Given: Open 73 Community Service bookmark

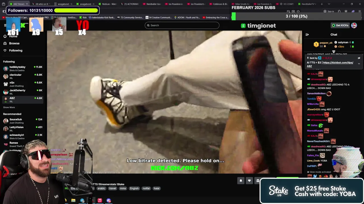Looking at the screenshot, I should (x=130, y=18).
